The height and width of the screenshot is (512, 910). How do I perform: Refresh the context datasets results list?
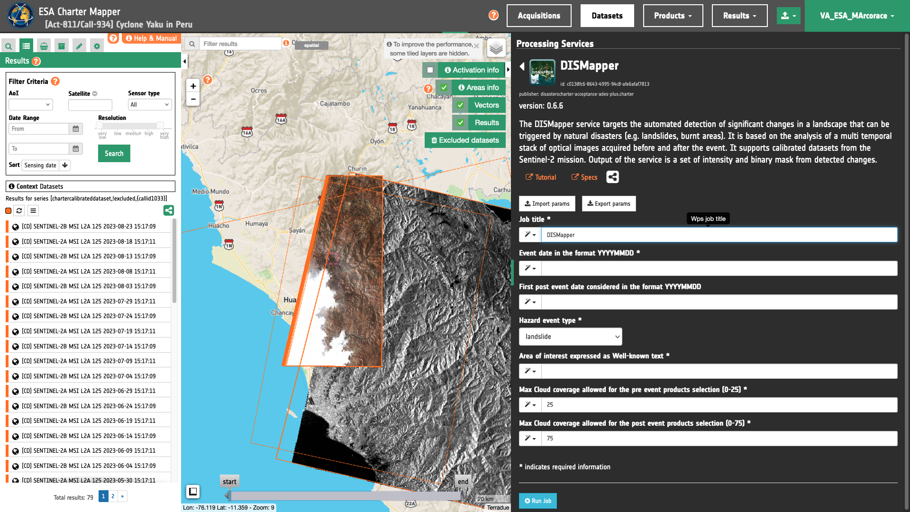click(19, 210)
